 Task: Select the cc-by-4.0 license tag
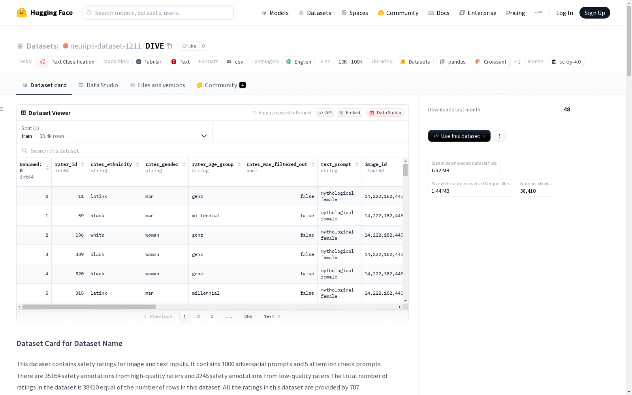(x=566, y=62)
